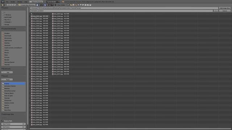232x130 pixels.
Task: Click Create New Directory button
Action: tap(26, 5)
